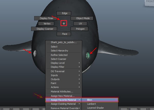Viewport: 154px width, 110px height.
Task: Select the green highlighted right gill
Action: pyautogui.click(x=88, y=55)
